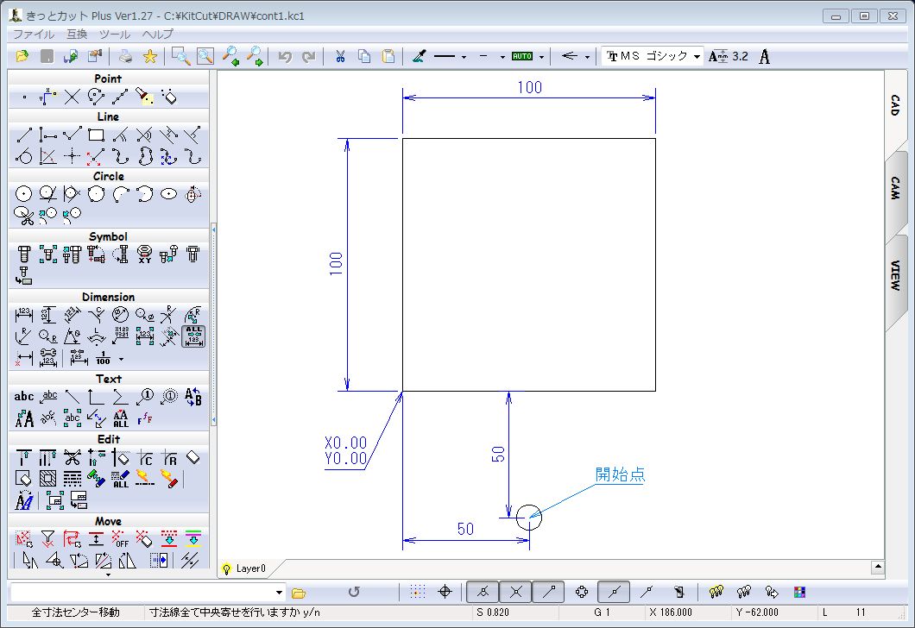Screen dimensions: 915x628
Task: Open the AUTO color dropdown arrow
Action: [x=541, y=57]
